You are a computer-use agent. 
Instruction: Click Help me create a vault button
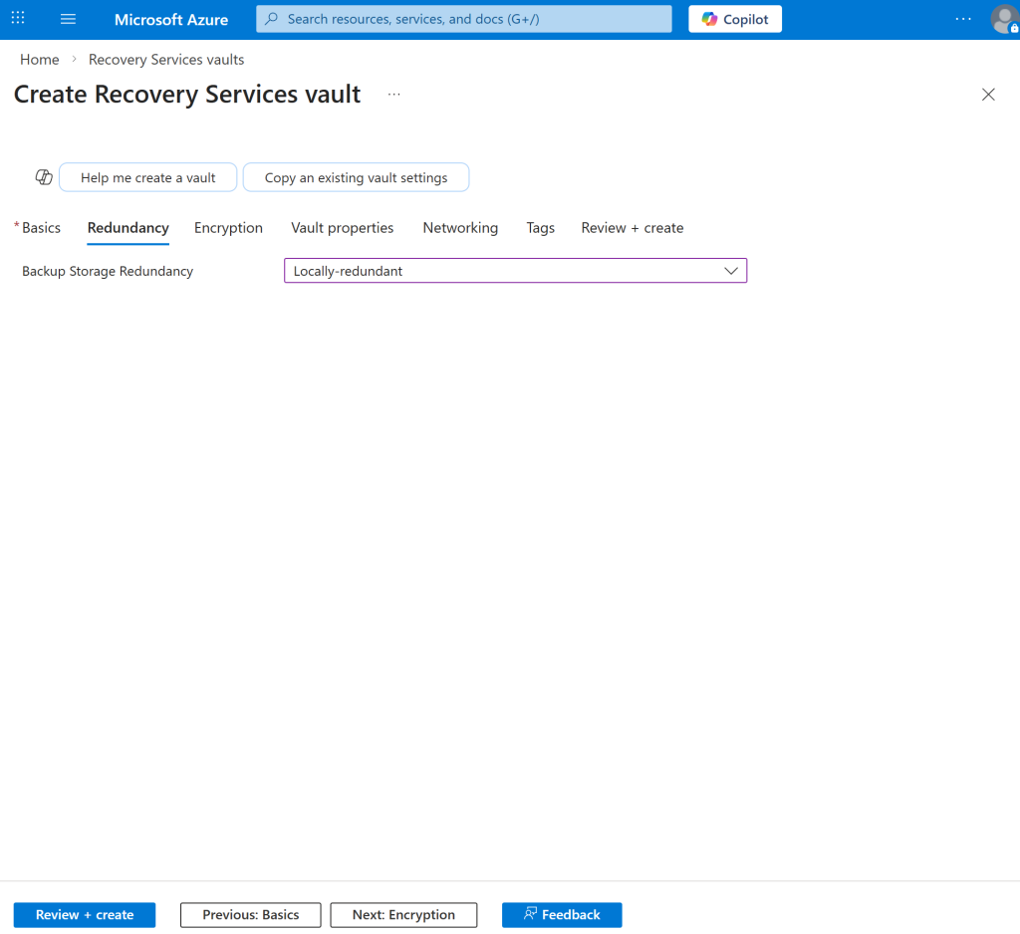(x=148, y=177)
